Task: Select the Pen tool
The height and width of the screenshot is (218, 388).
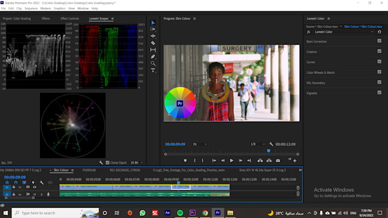Action: [x=153, y=56]
